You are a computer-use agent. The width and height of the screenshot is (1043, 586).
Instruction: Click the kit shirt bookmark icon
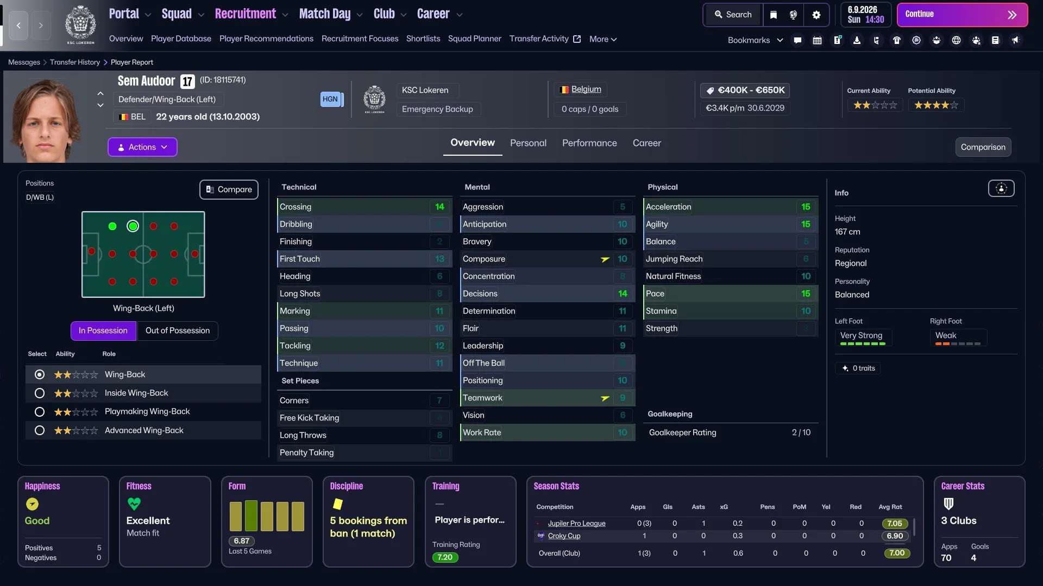(x=897, y=40)
